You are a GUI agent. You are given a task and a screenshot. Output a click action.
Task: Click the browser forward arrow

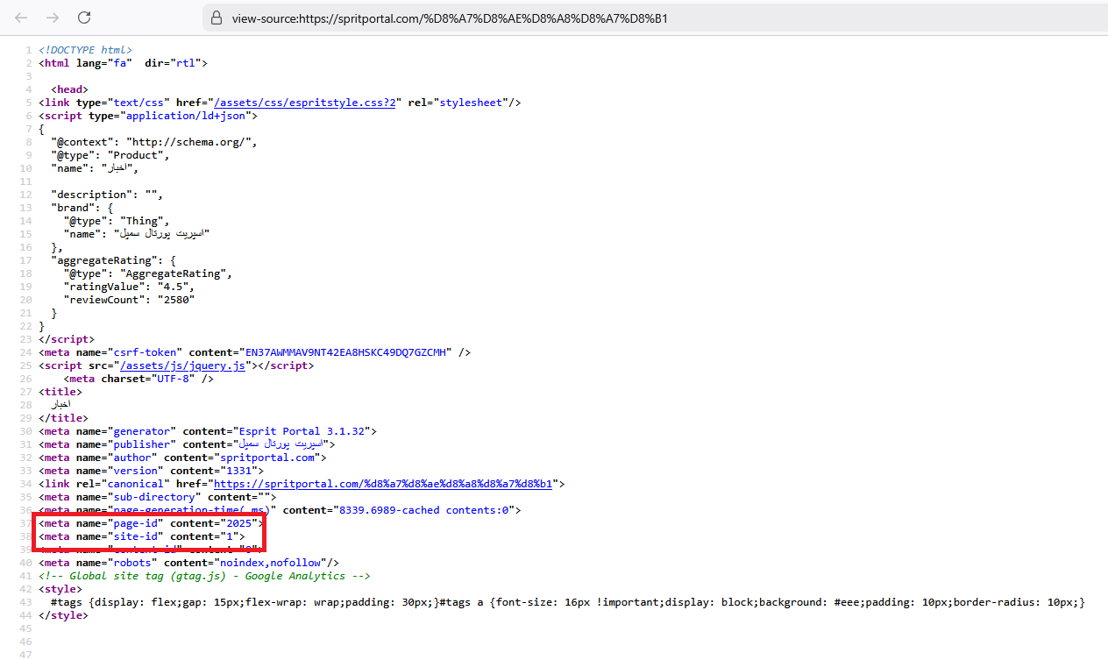53,18
